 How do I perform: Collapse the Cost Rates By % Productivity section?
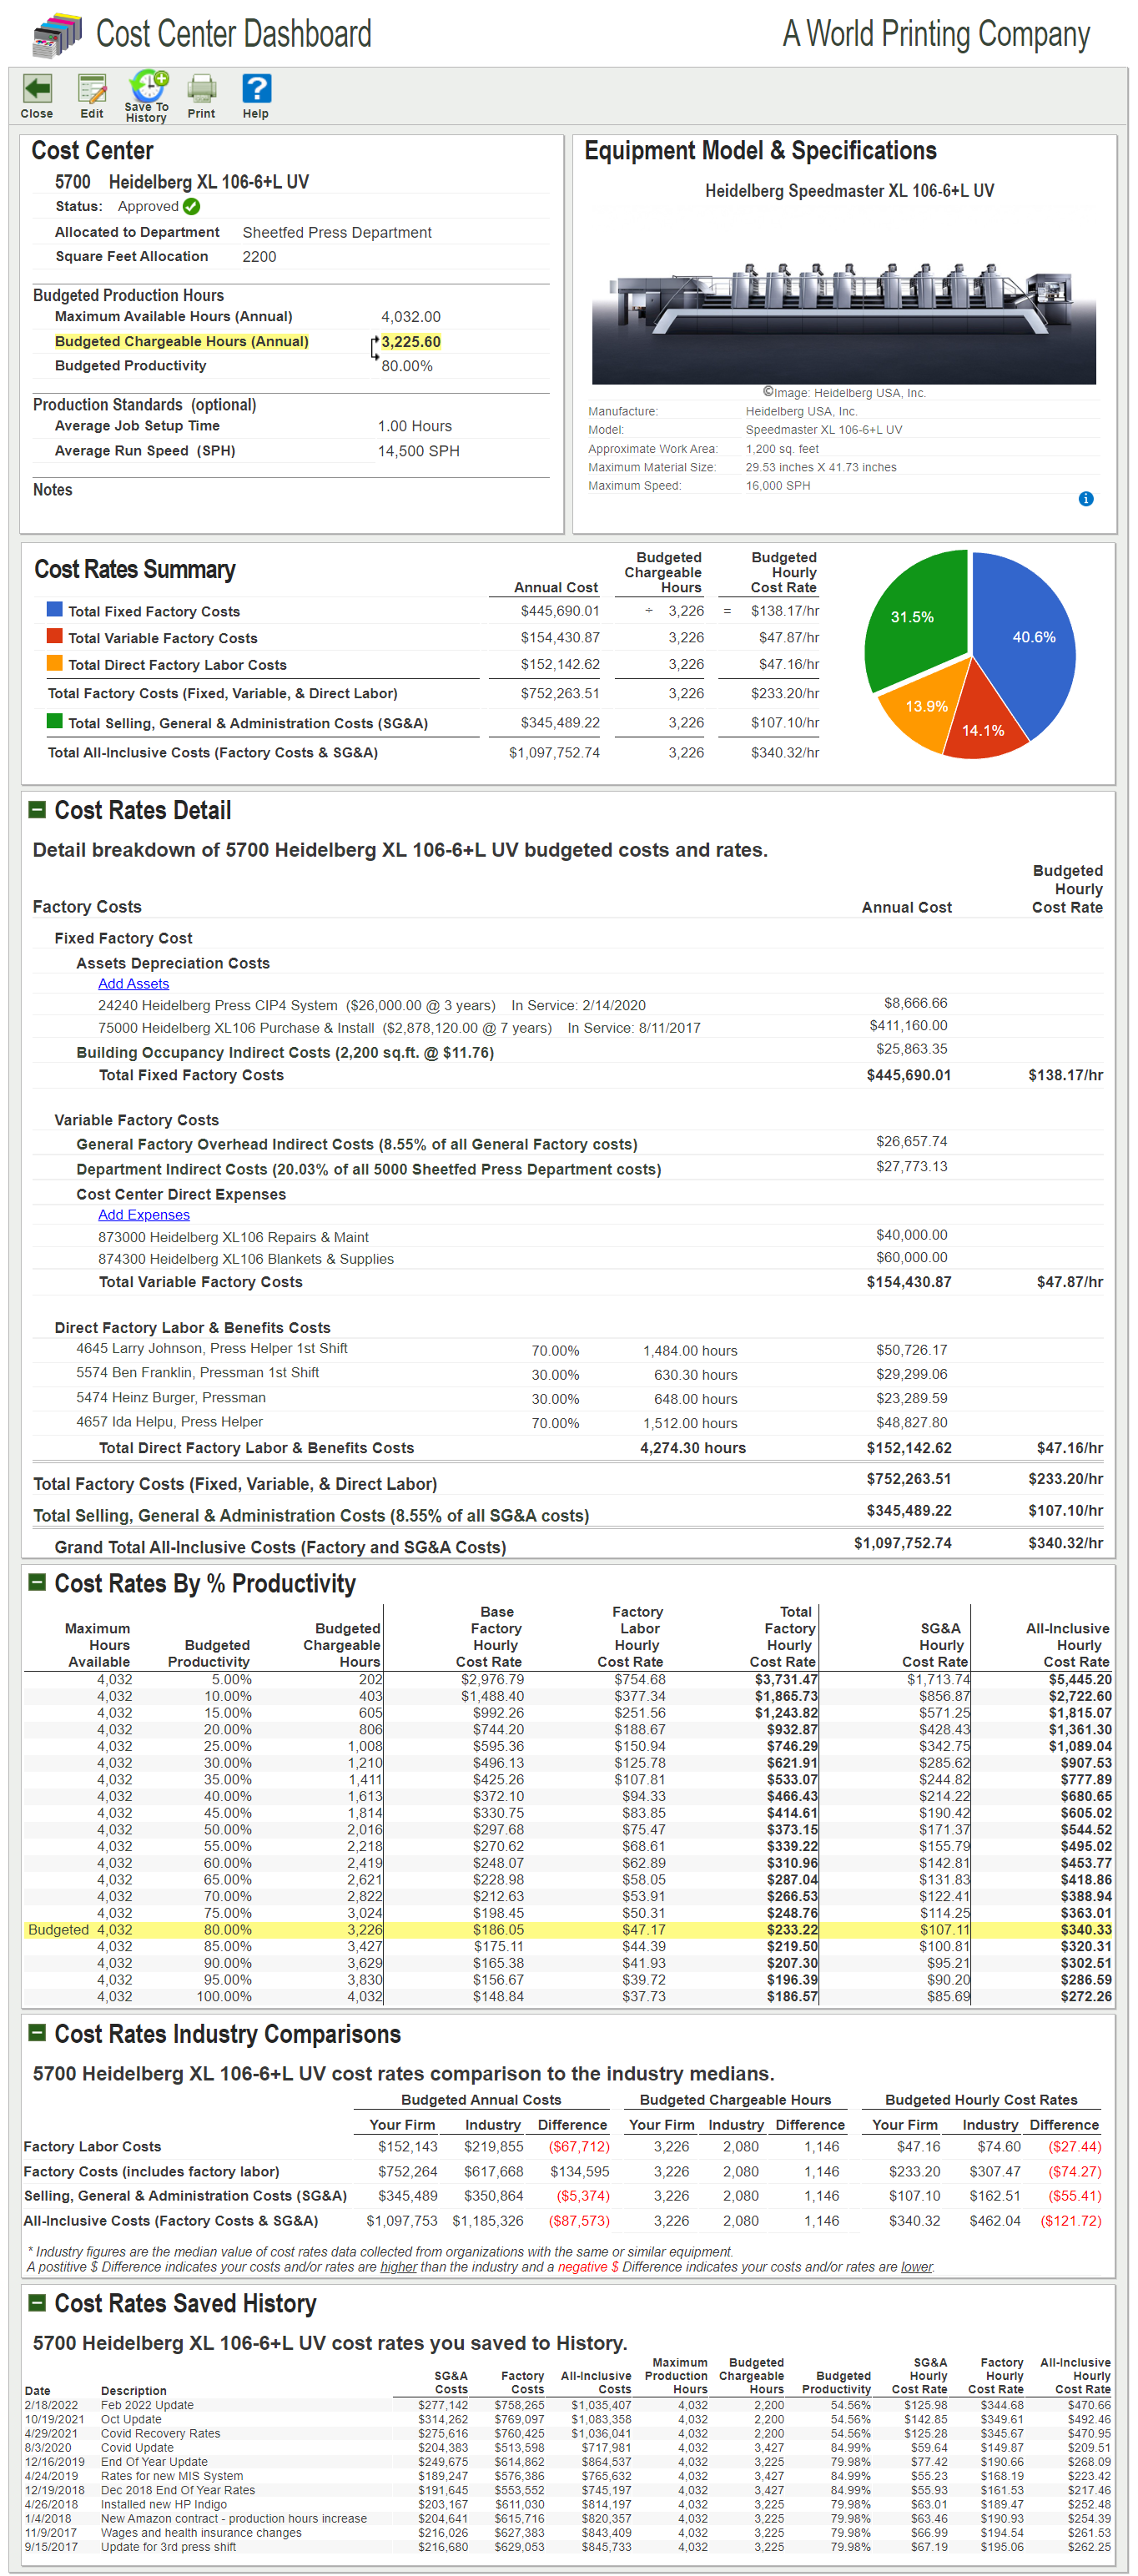(x=37, y=1582)
